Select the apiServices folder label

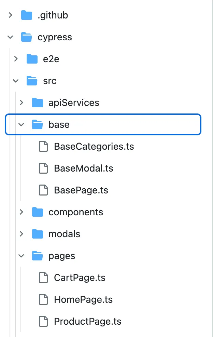[74, 103]
